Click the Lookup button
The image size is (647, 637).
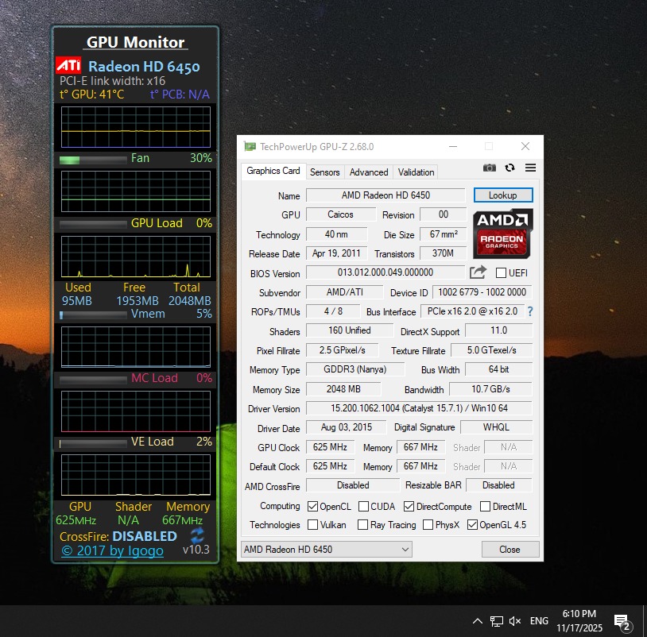[x=502, y=195]
